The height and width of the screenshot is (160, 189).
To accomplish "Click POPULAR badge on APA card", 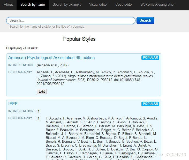I will [150, 58].
